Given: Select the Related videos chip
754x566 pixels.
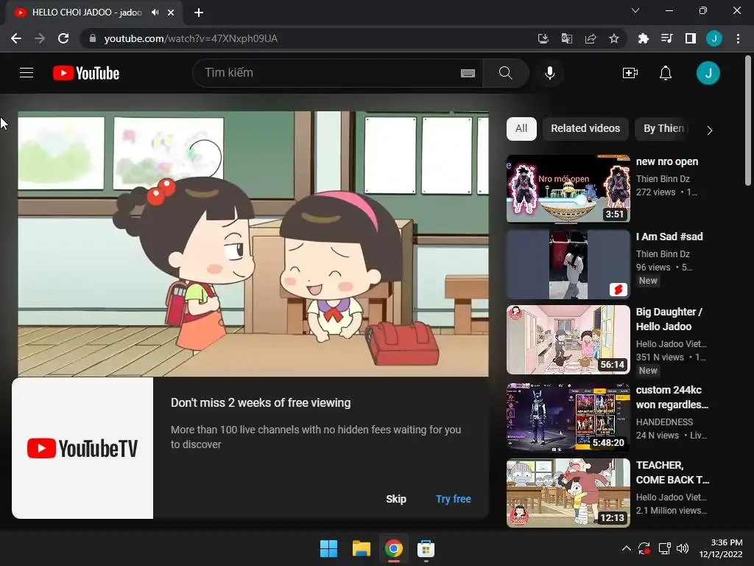Looking at the screenshot, I should point(585,128).
